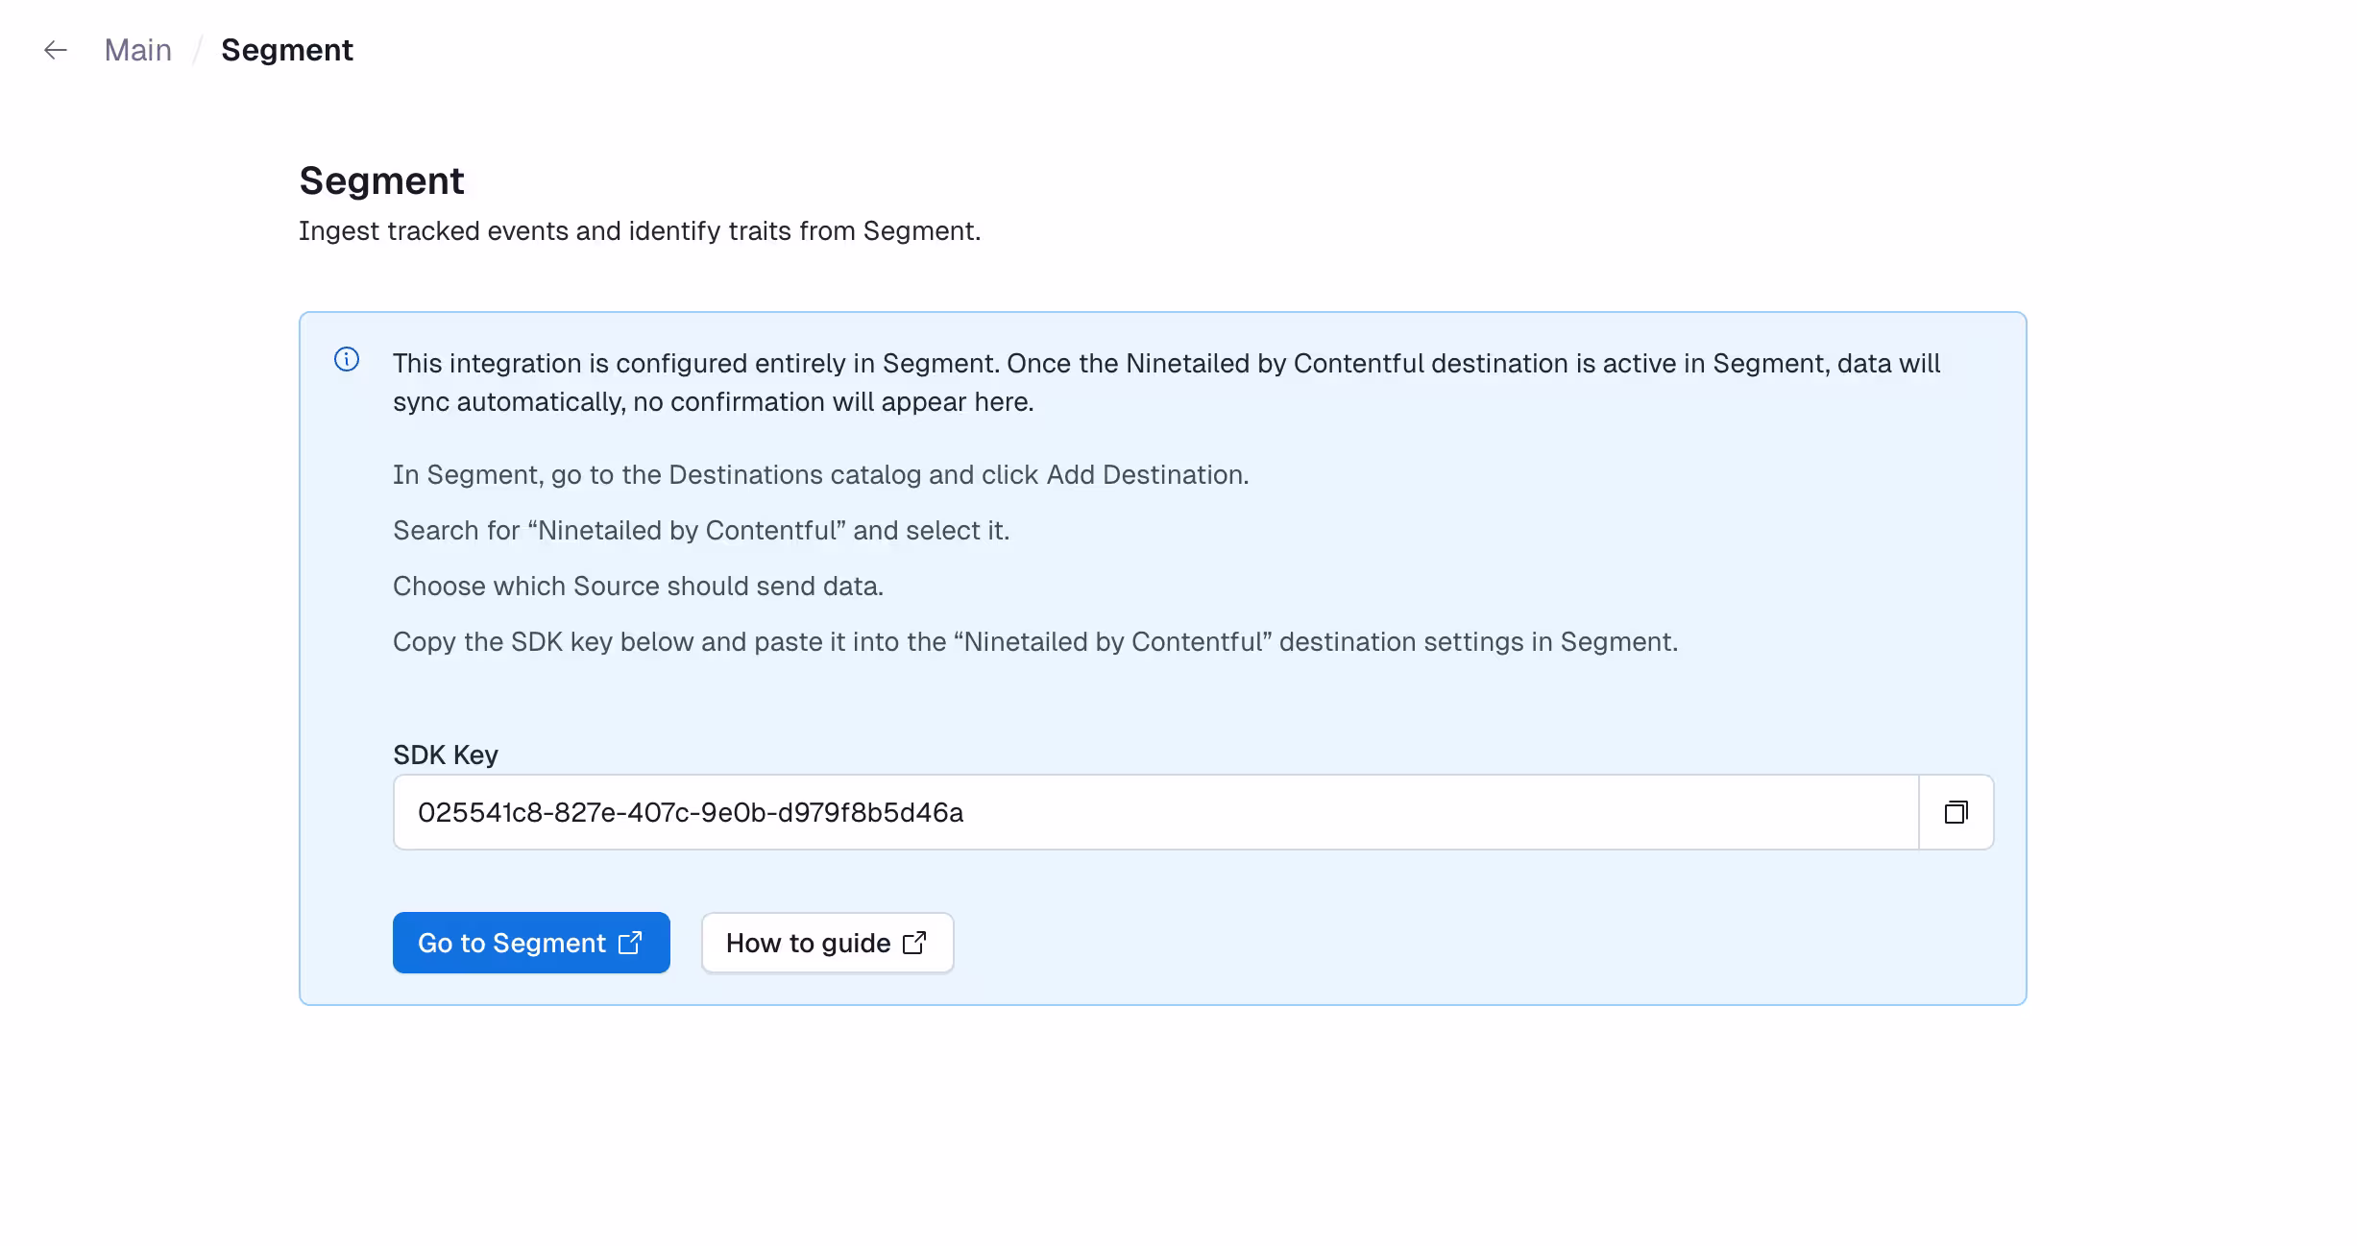Open Go to Segment button
Image resolution: width=2357 pixels, height=1246 pixels.
[531, 943]
